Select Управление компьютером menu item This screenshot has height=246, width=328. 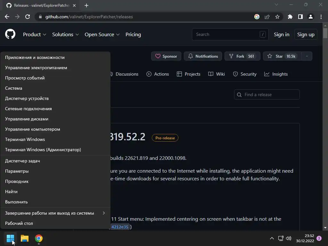[55, 129]
